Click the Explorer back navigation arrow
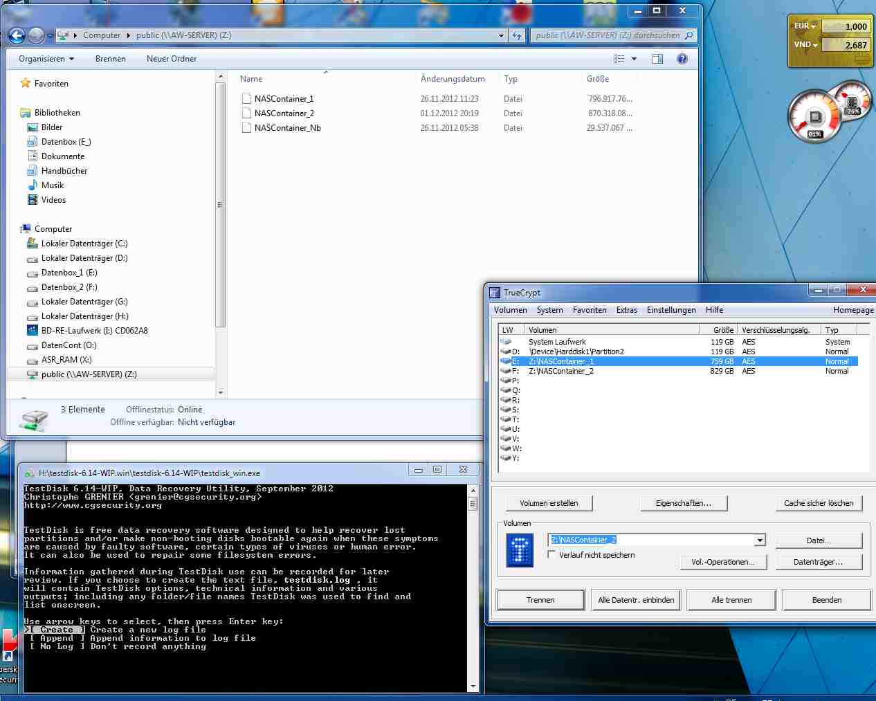Image resolution: width=876 pixels, height=701 pixels. (17, 35)
